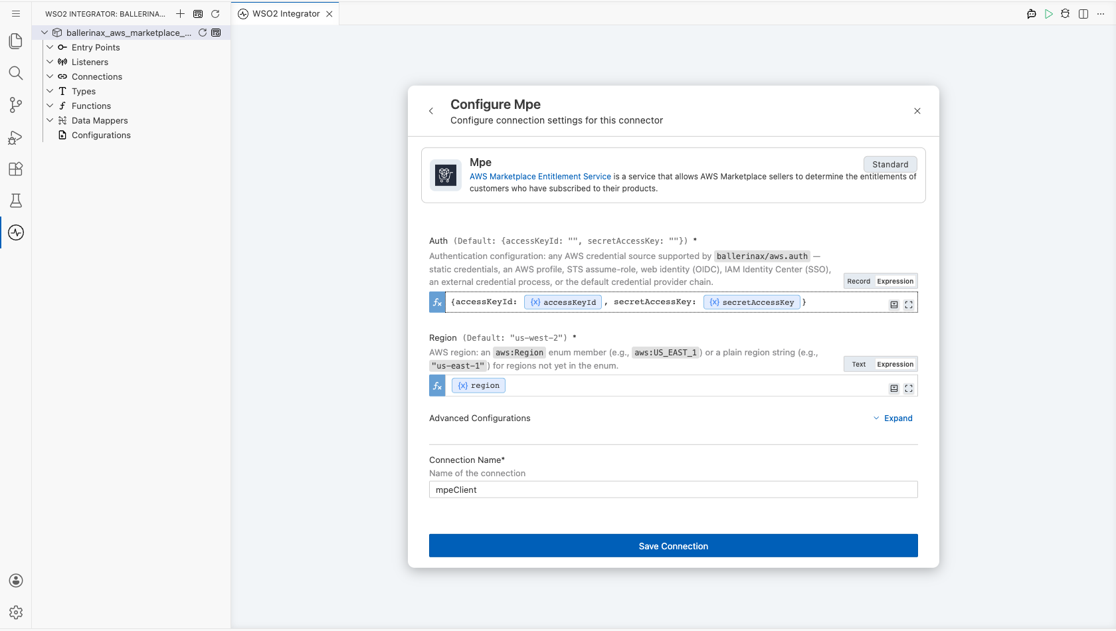Click the Save Connection button

[x=674, y=546]
